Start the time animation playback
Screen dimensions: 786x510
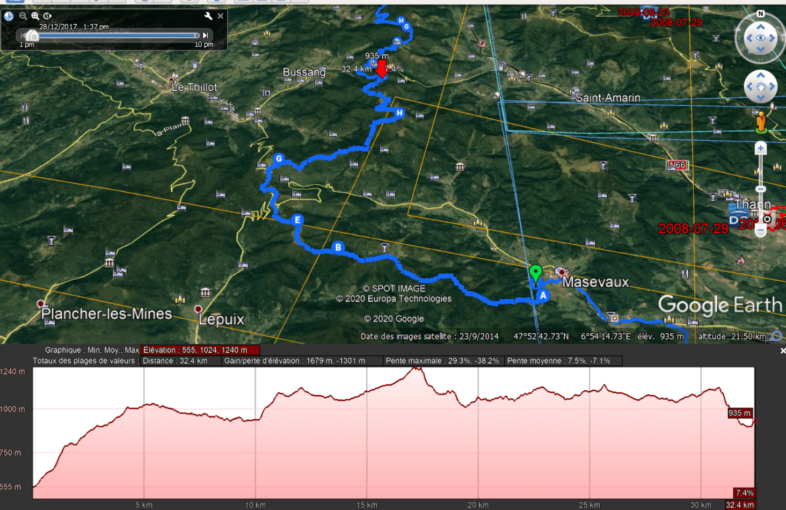click(x=48, y=16)
